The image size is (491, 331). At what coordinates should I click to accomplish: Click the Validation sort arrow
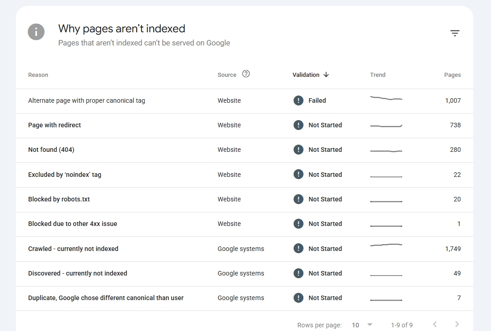[326, 75]
